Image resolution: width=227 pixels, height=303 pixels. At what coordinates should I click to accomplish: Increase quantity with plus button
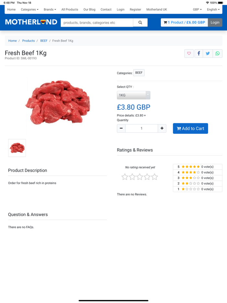[x=162, y=128]
